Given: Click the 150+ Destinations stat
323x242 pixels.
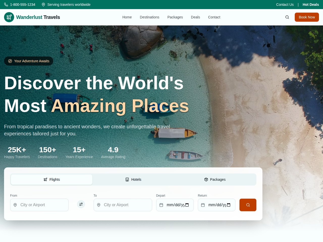Looking at the screenshot, I should pyautogui.click(x=47, y=153).
